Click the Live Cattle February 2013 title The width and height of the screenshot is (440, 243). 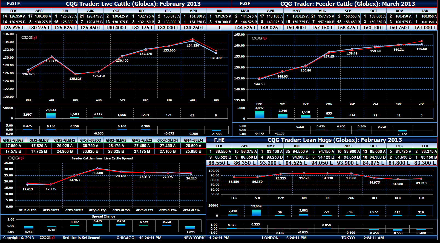[133, 4]
